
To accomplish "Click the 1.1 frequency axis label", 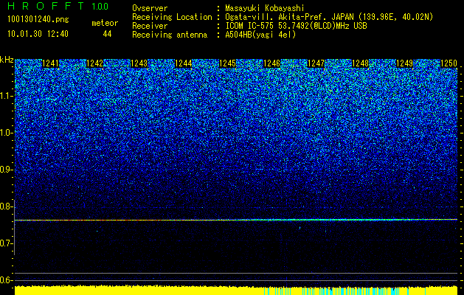I will 6,96.
